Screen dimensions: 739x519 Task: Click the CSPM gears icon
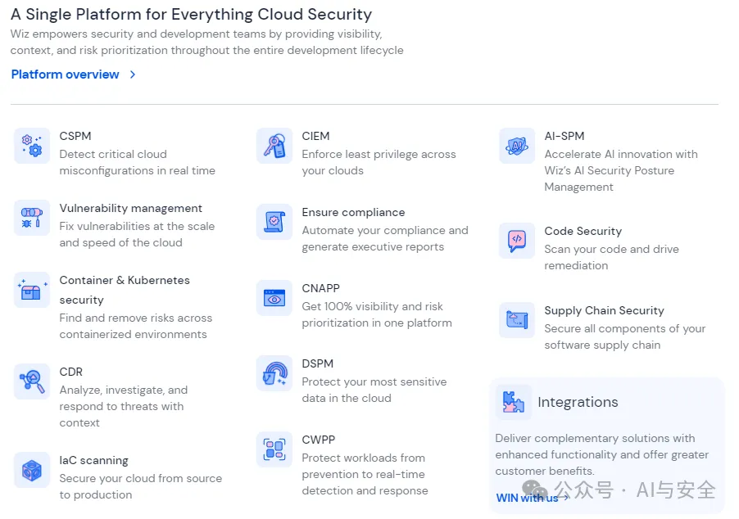click(32, 146)
